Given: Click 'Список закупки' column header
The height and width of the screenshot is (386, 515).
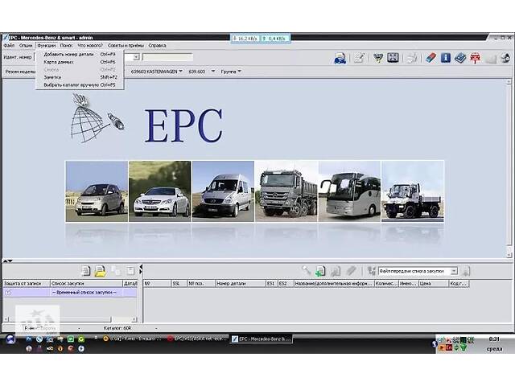Looking at the screenshot, I should (86, 283).
